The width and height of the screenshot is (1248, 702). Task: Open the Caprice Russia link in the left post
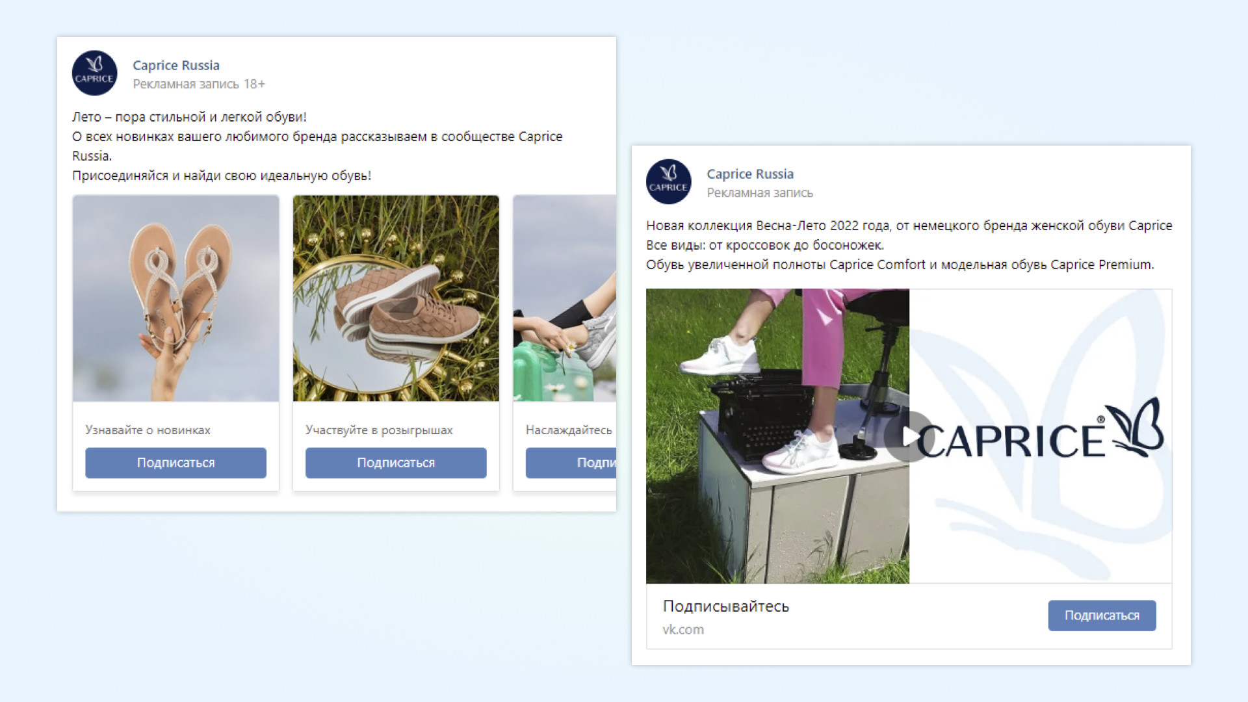coord(176,65)
